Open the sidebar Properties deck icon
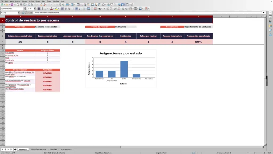 click(x=270, y=17)
